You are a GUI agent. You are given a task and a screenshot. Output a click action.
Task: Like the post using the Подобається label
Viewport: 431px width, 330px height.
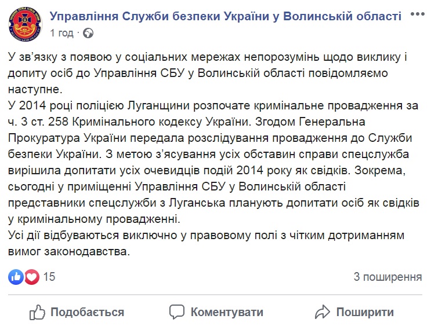click(x=88, y=313)
